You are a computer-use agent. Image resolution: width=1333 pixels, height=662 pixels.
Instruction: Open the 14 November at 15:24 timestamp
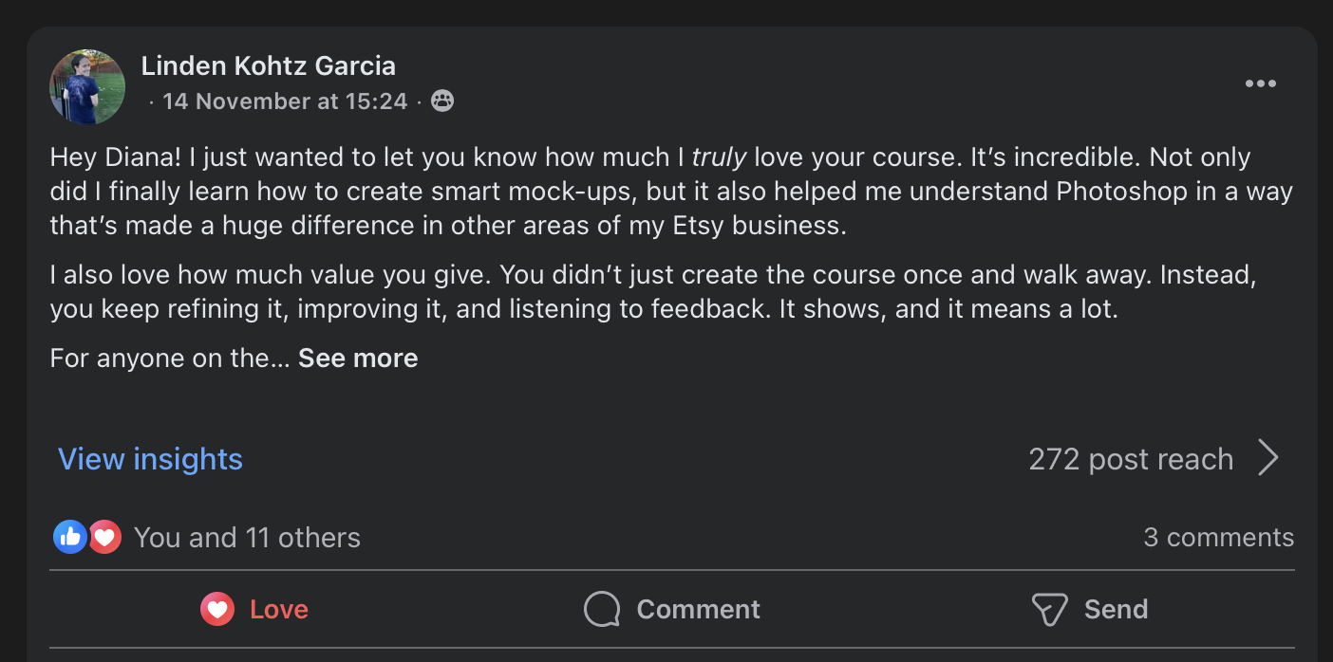285,101
